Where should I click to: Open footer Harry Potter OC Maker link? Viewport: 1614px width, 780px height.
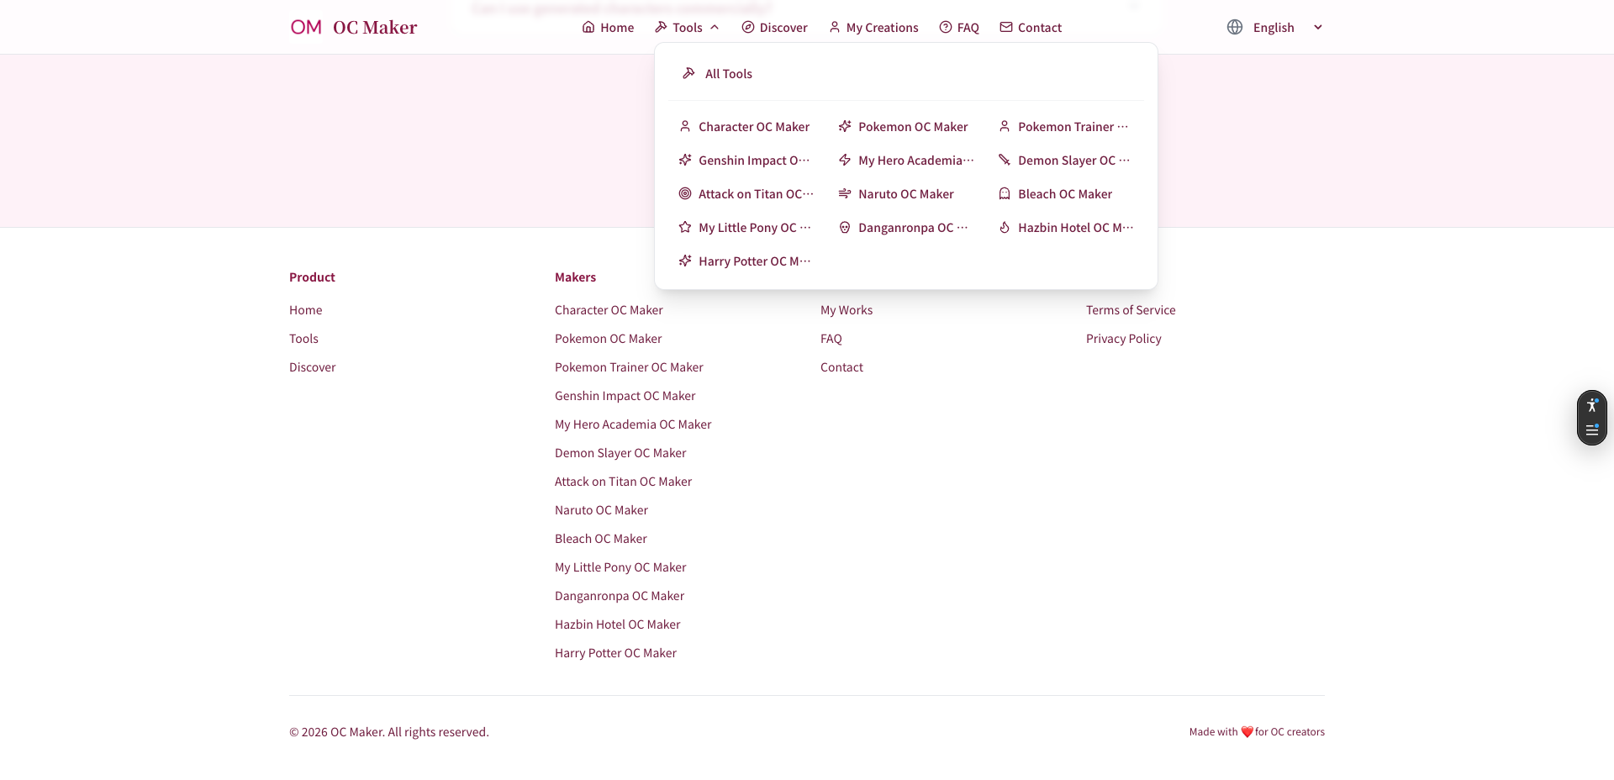pos(615,652)
